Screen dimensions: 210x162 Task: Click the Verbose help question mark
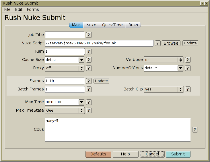coord(188,60)
